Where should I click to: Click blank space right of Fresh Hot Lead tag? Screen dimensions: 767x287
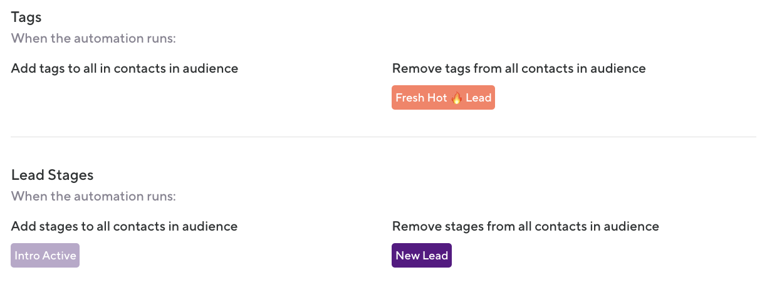click(595, 98)
